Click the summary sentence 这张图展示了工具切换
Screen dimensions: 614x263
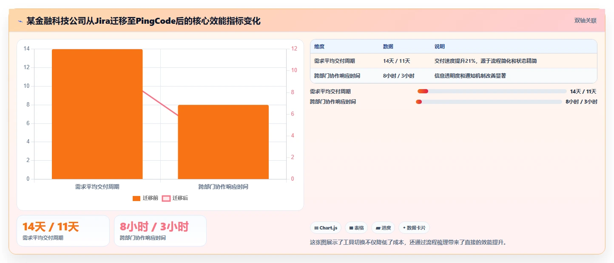408,243
